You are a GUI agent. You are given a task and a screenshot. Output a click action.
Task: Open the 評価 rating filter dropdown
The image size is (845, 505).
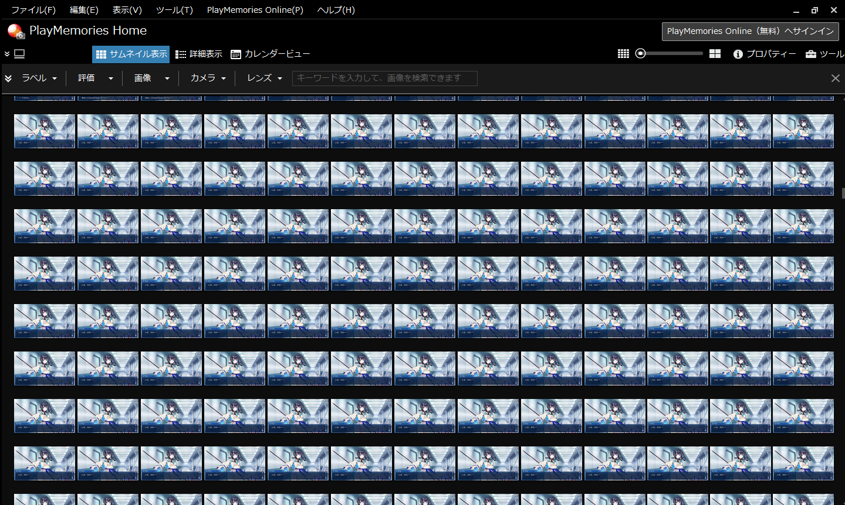tap(95, 78)
